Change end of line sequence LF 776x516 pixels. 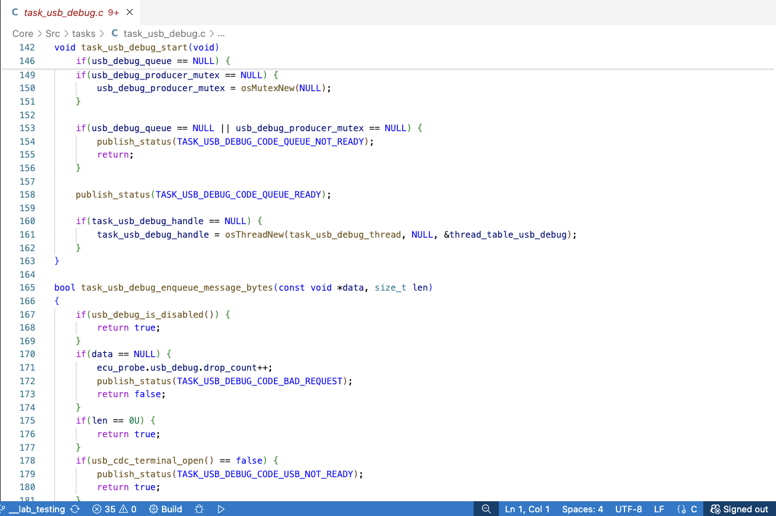coord(659,509)
